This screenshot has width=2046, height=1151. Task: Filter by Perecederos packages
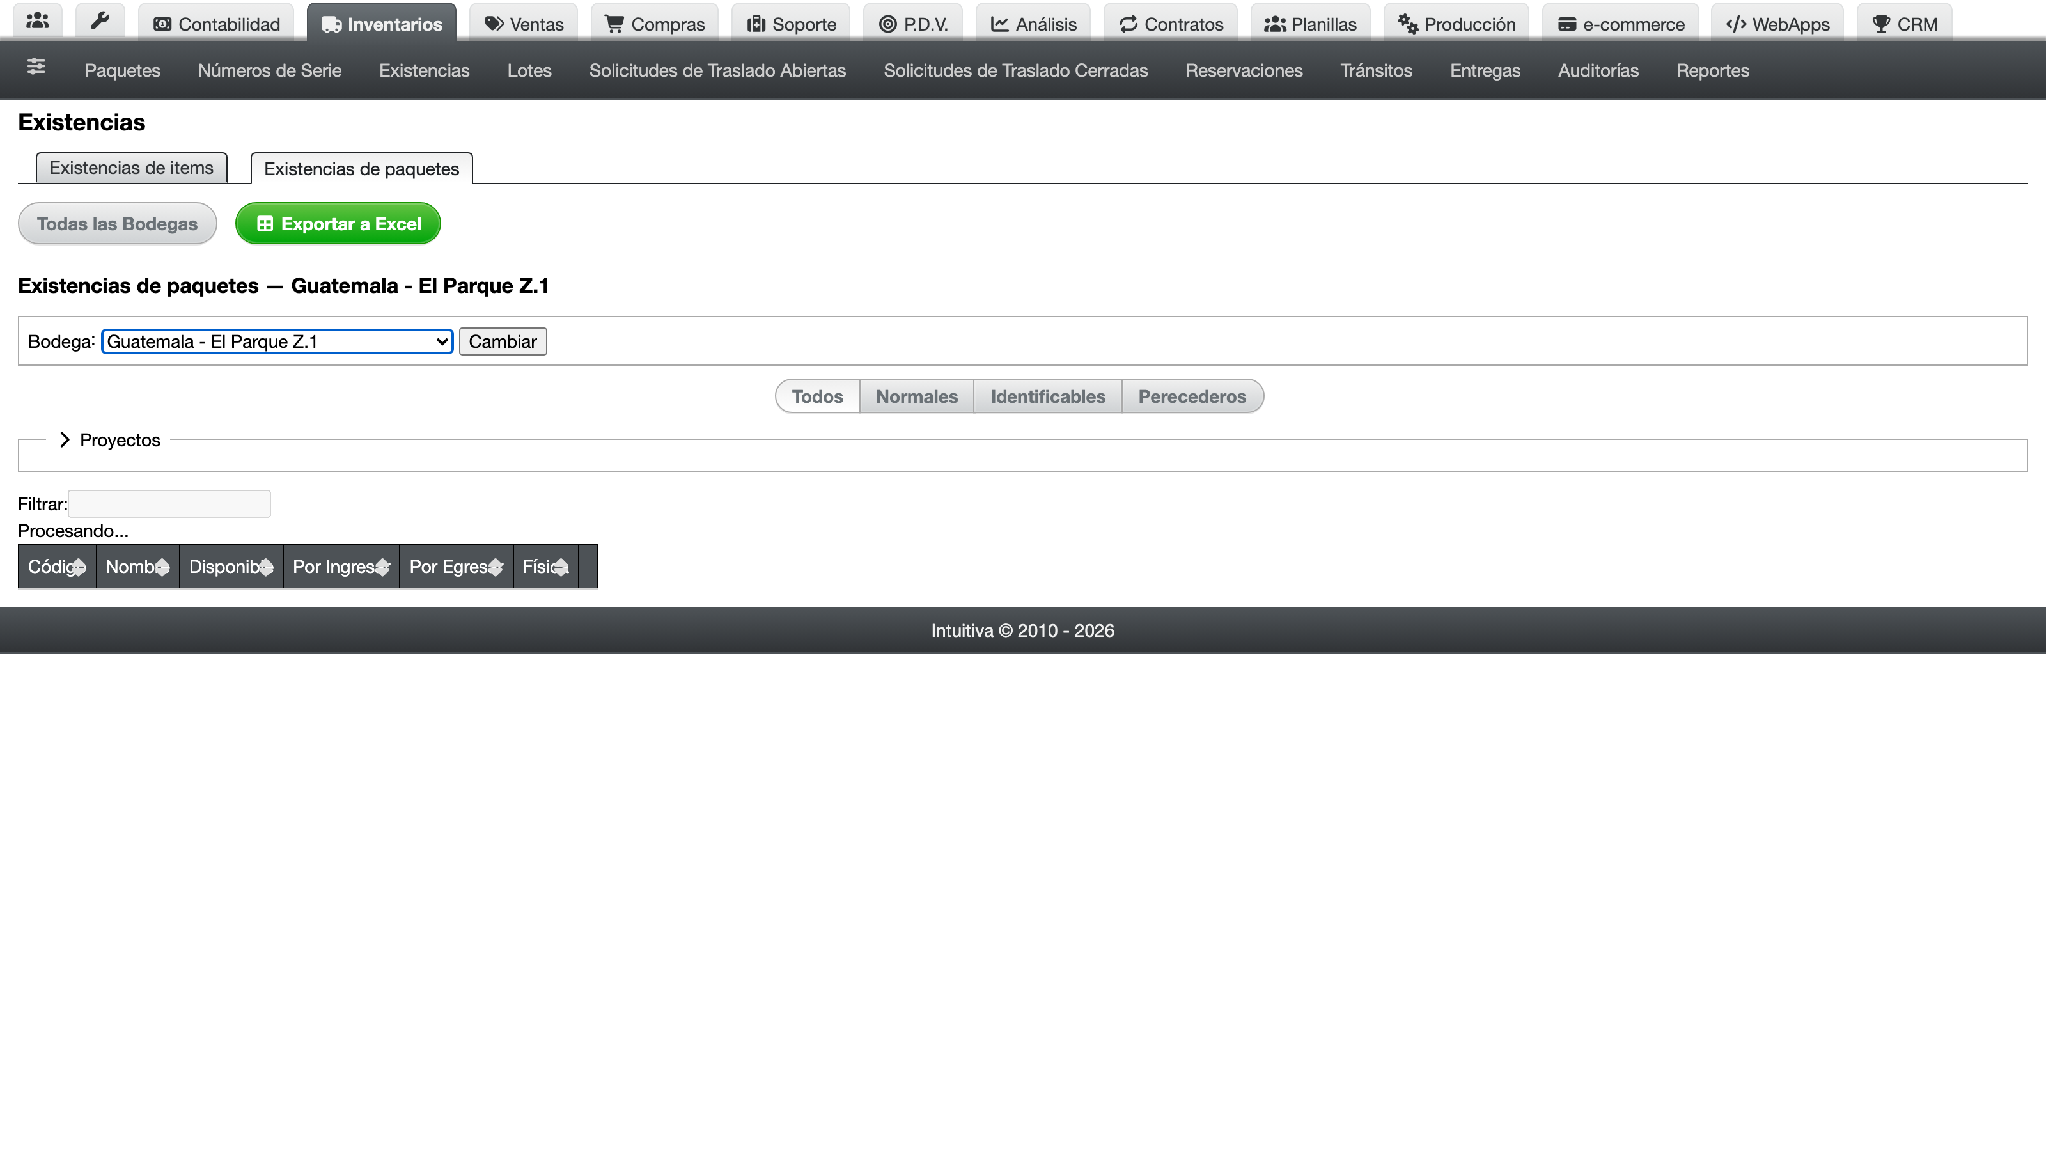coord(1192,396)
